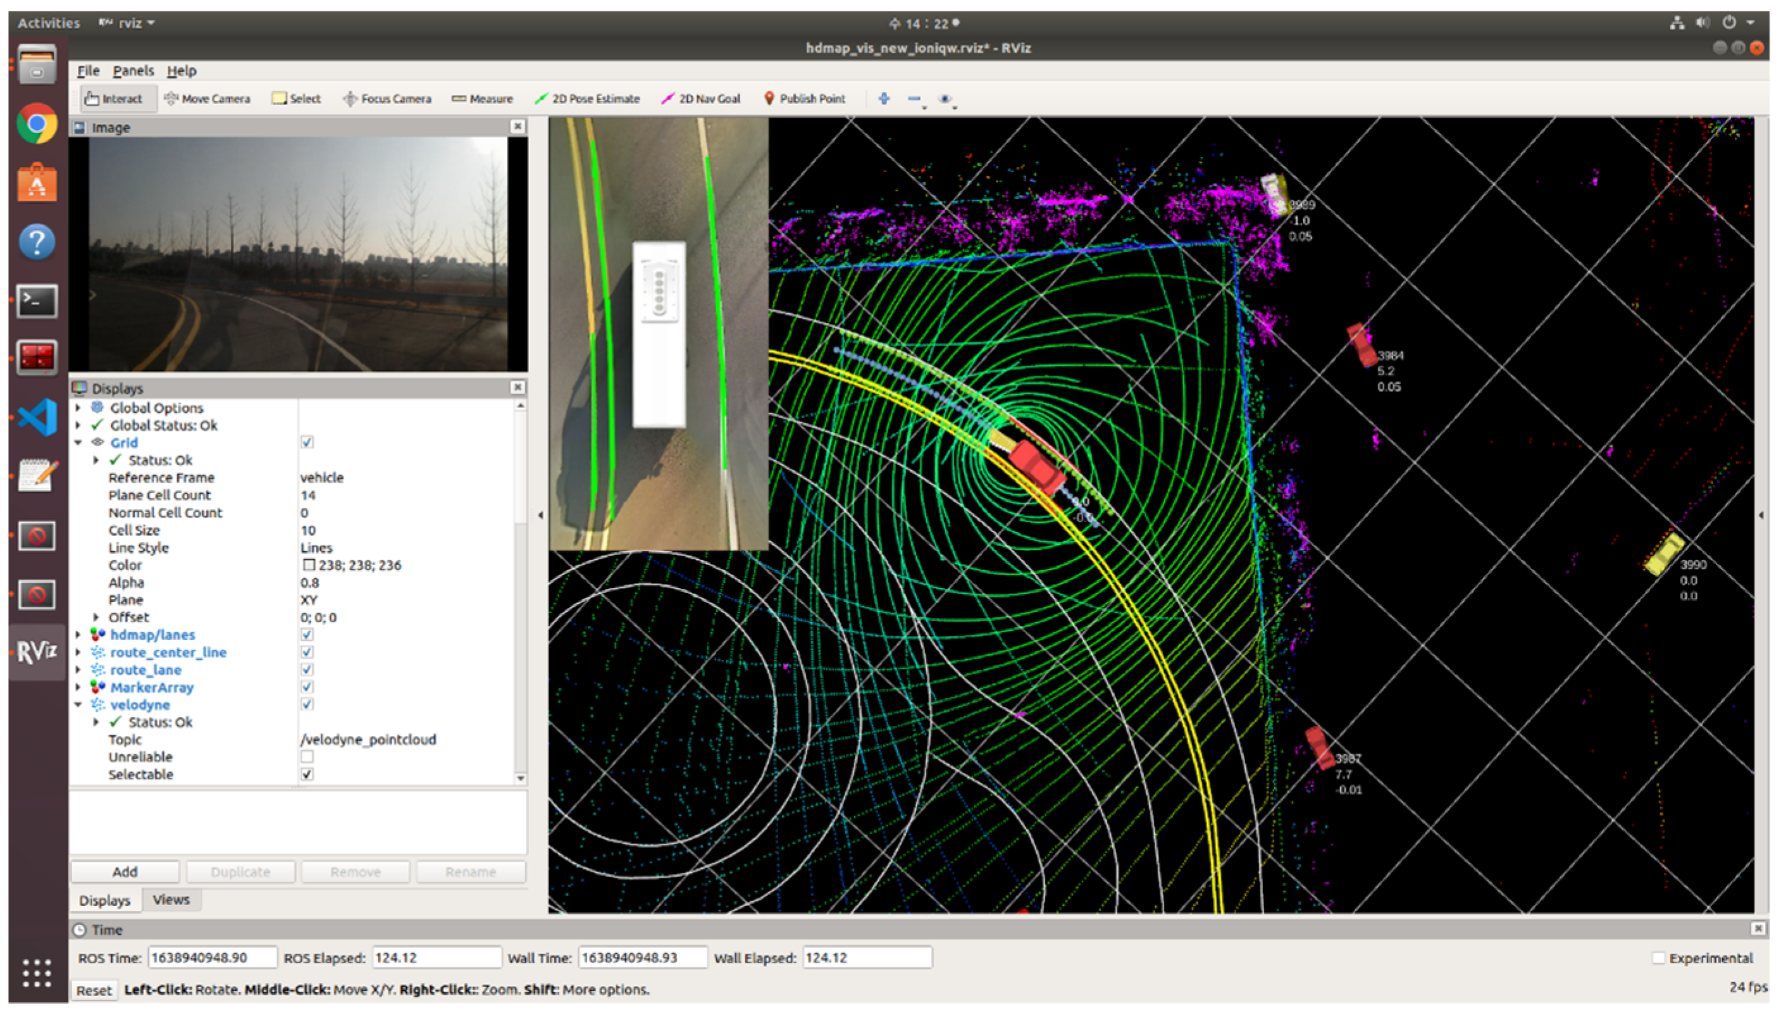Click the Add display button
This screenshot has height=1015, width=1781.
[125, 871]
